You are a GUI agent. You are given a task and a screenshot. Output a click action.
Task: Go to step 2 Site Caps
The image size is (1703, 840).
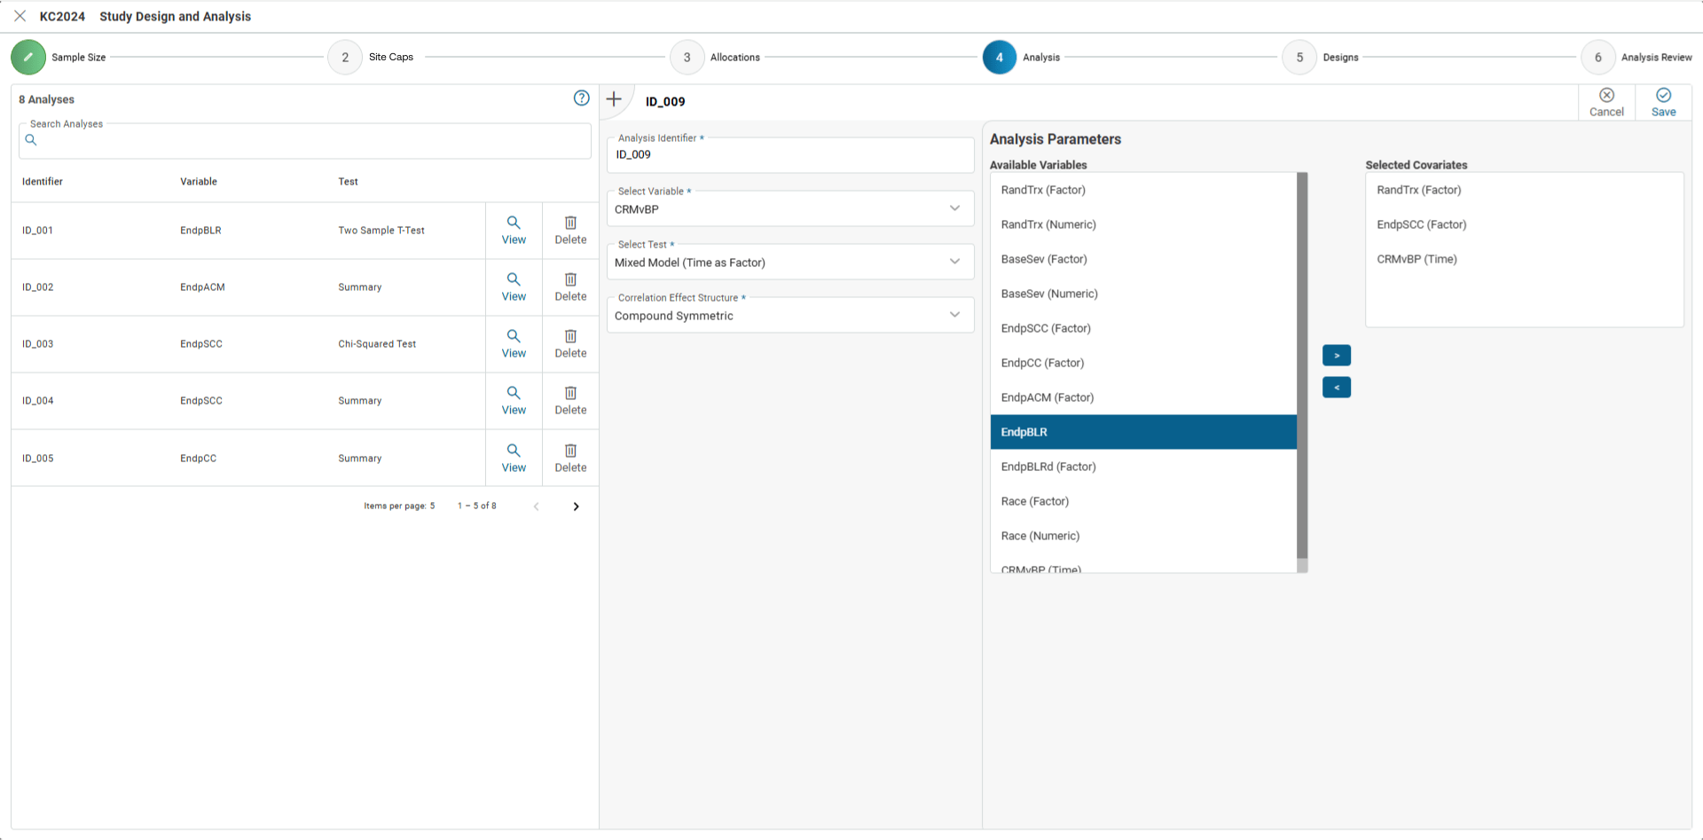click(345, 57)
